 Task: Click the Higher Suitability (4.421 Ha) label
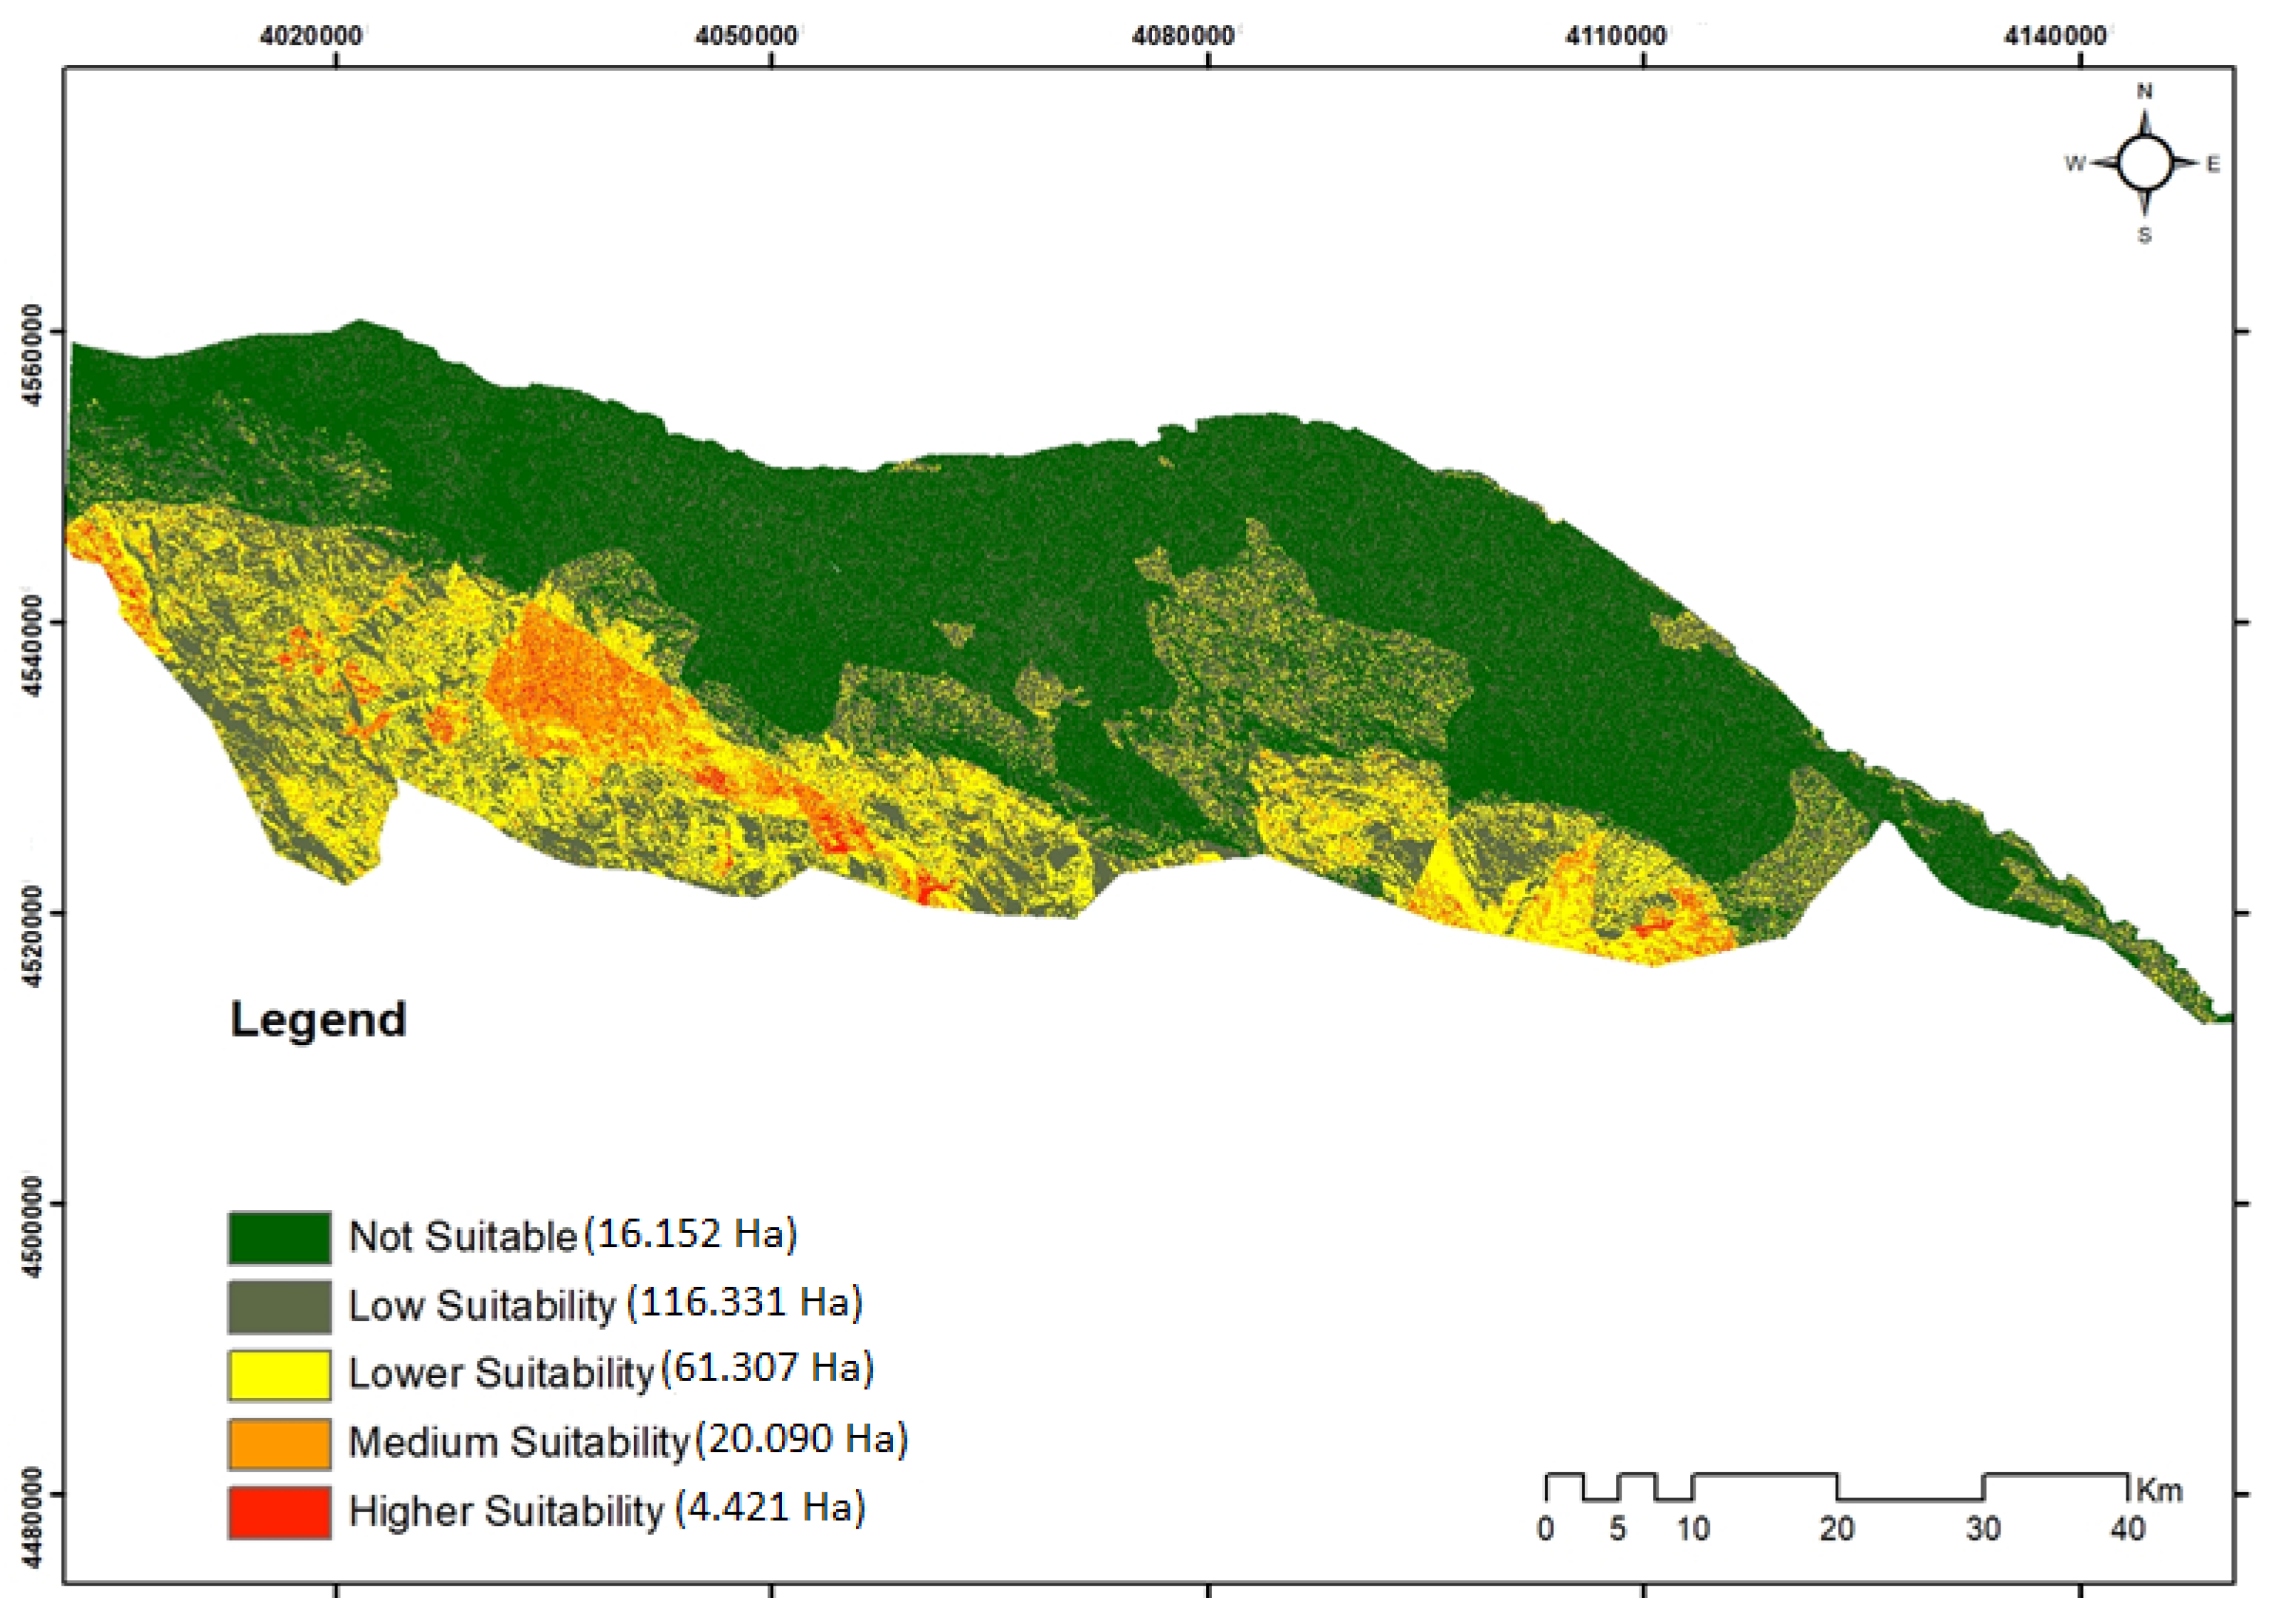[x=606, y=1509]
